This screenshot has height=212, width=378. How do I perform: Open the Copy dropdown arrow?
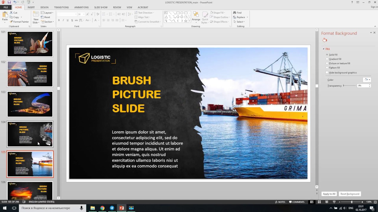(x=21, y=17)
